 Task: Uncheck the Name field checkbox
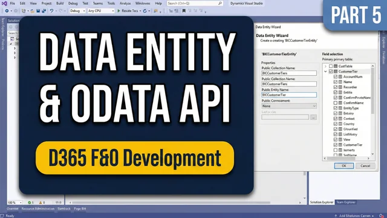click(336, 82)
